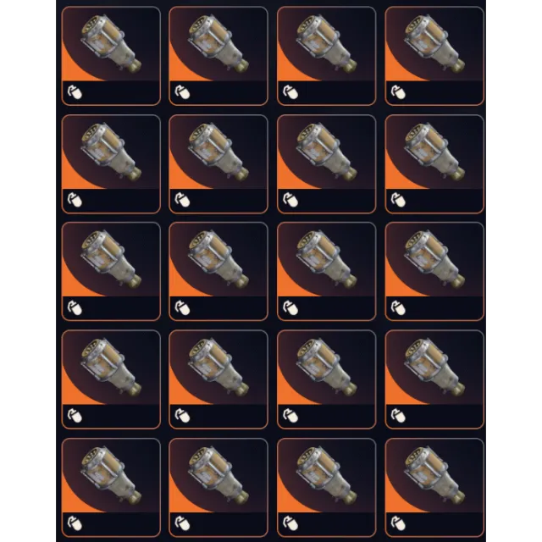Select grenade item in fourth row, last card
The image size is (542, 542).
[434, 367]
